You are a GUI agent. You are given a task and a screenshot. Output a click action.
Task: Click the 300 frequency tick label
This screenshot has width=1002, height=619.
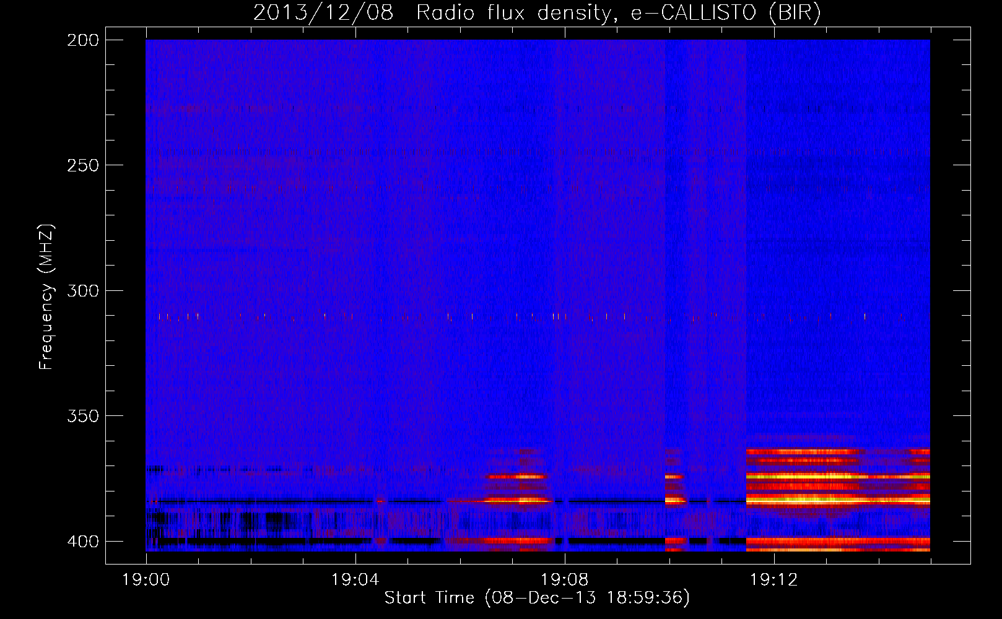point(82,290)
